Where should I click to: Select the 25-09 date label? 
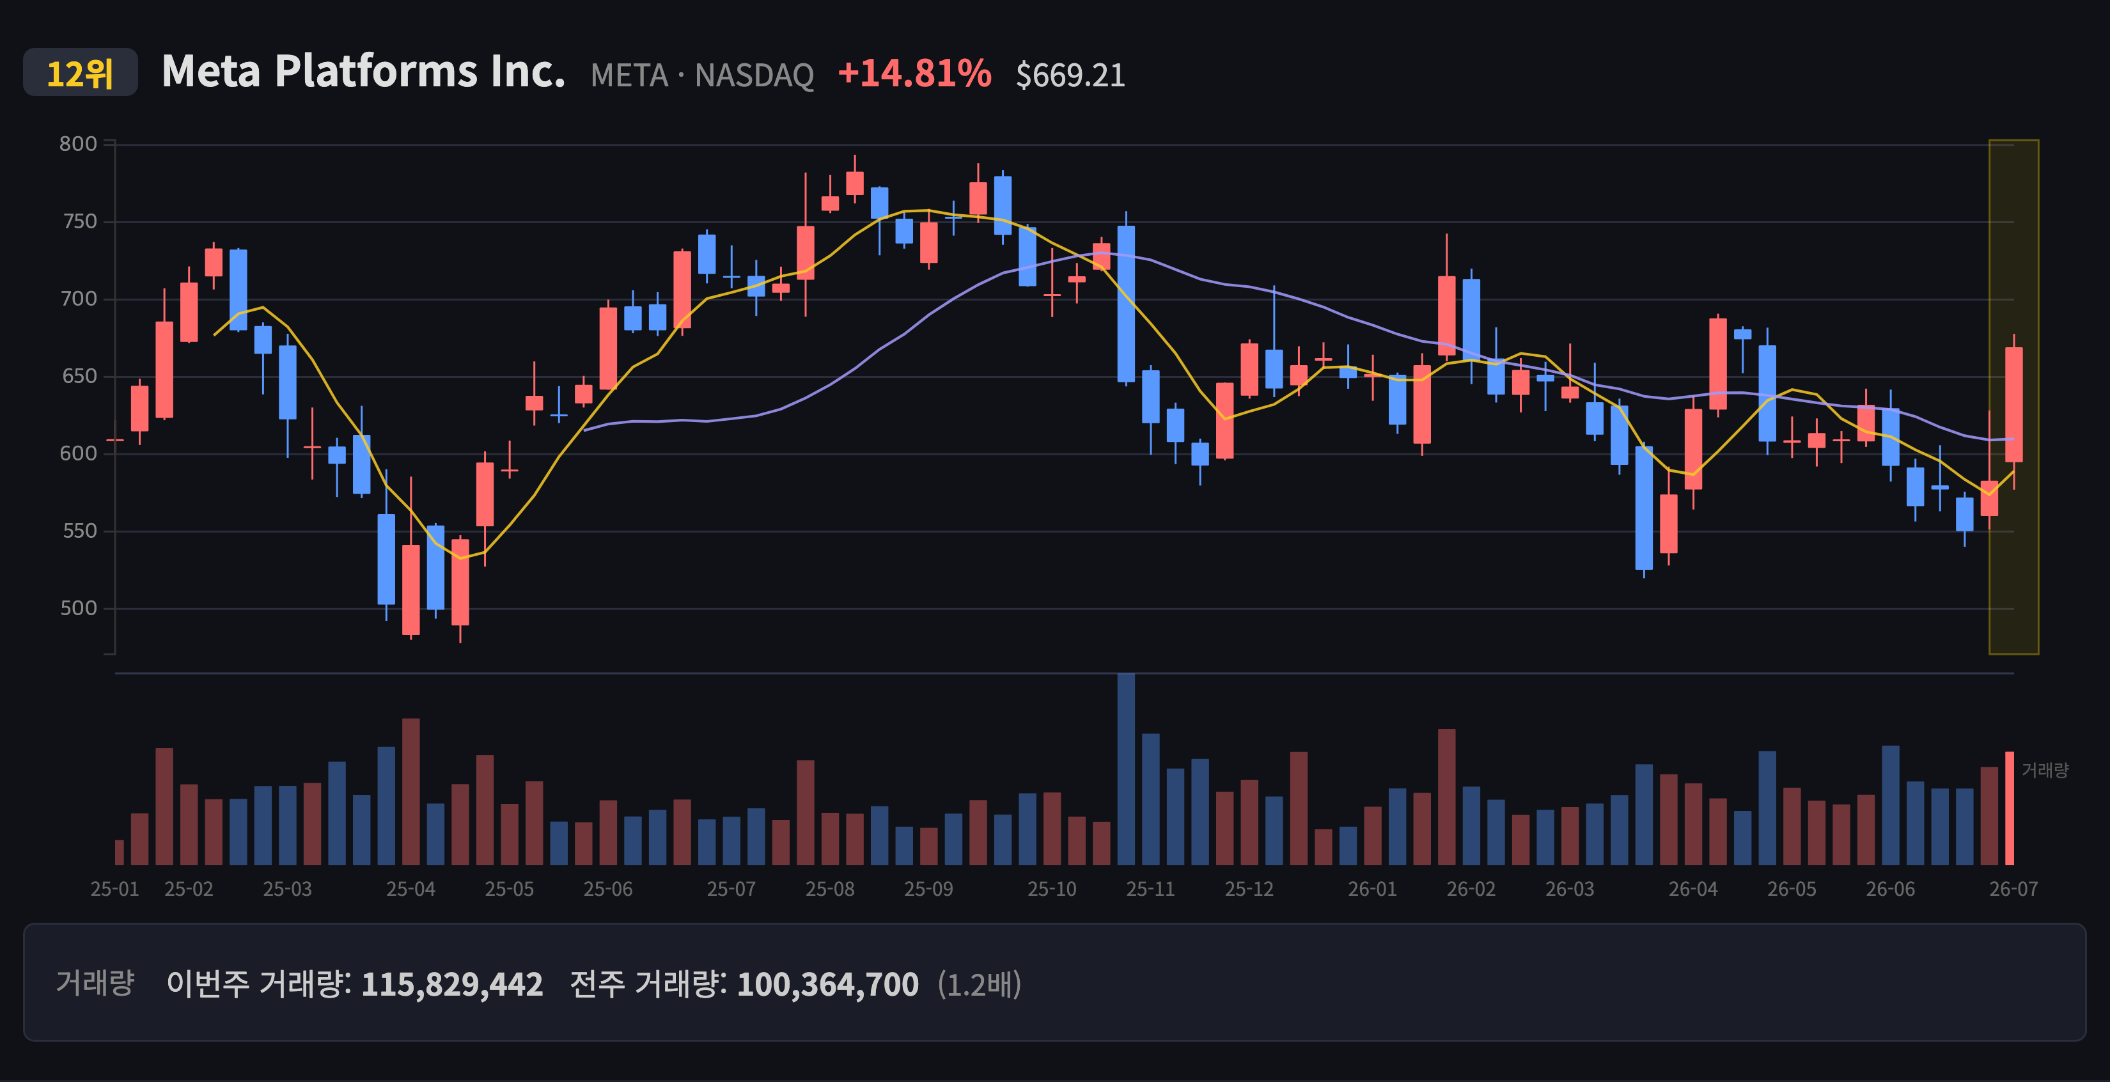(x=929, y=890)
